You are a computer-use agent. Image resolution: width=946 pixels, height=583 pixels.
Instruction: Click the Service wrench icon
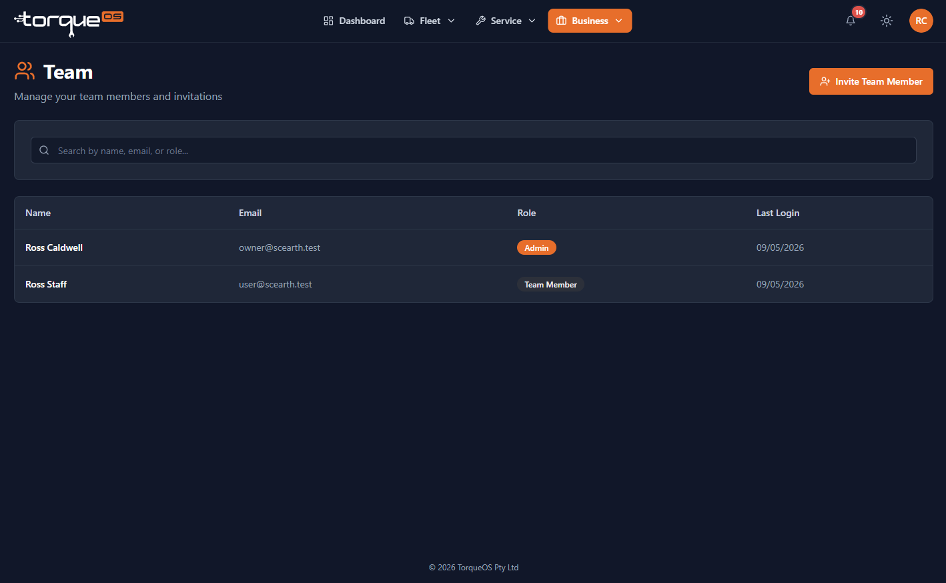pos(480,21)
